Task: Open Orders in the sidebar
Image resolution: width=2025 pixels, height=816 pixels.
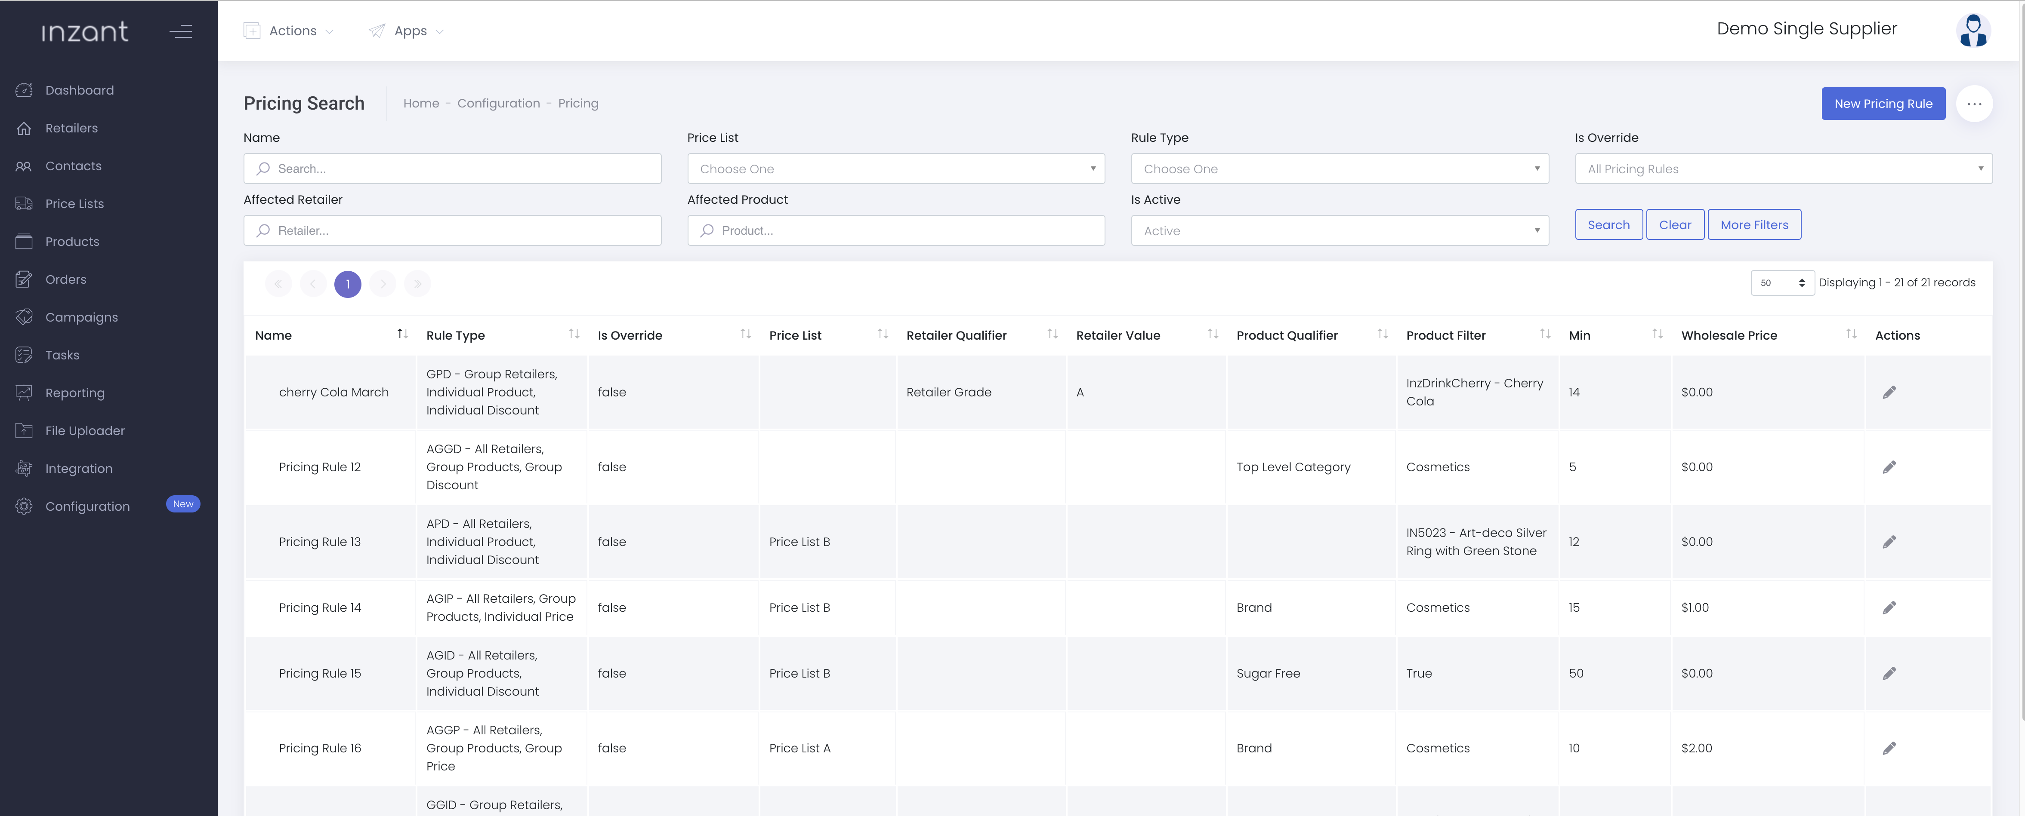Action: (x=66, y=279)
